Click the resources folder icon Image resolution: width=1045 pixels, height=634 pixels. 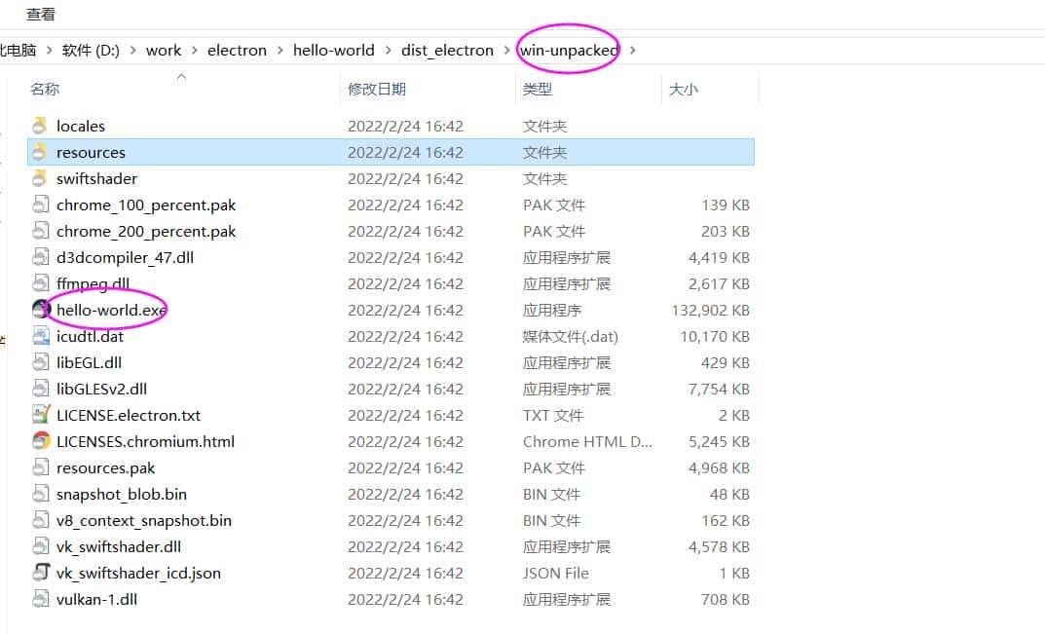coord(40,152)
